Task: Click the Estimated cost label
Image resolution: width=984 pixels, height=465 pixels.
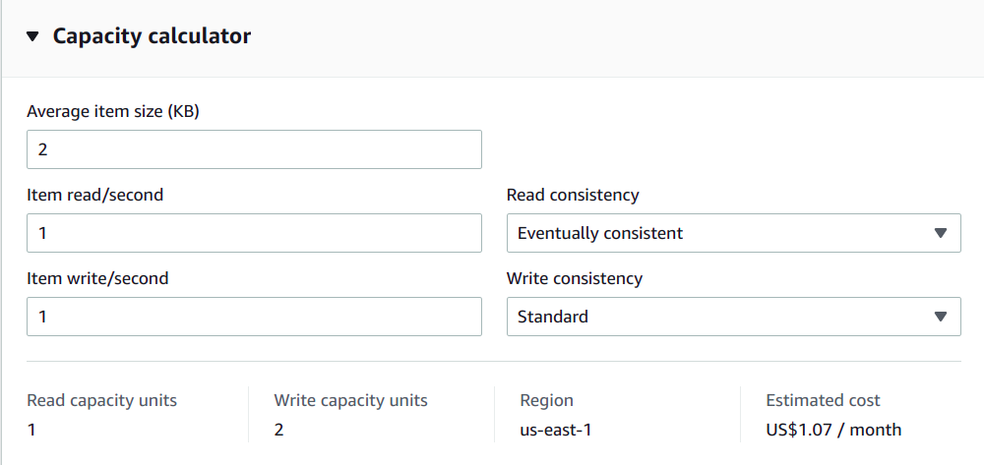Action: pyautogui.click(x=823, y=400)
